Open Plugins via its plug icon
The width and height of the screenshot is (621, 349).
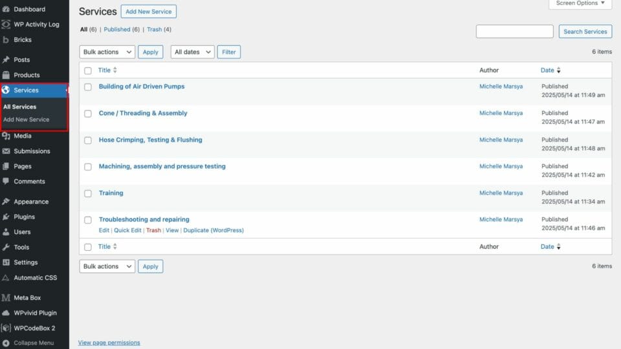[6, 217]
